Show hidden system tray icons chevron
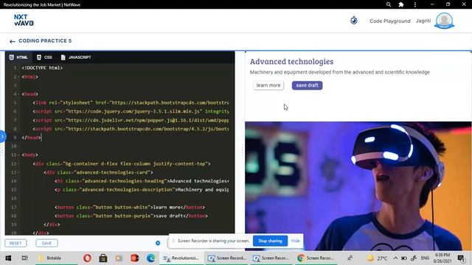This screenshot has height=265, width=472. (395, 258)
